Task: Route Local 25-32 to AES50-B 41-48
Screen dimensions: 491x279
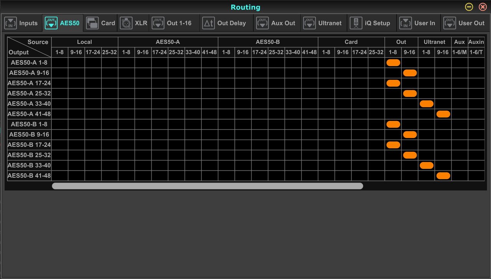Action: (x=110, y=176)
